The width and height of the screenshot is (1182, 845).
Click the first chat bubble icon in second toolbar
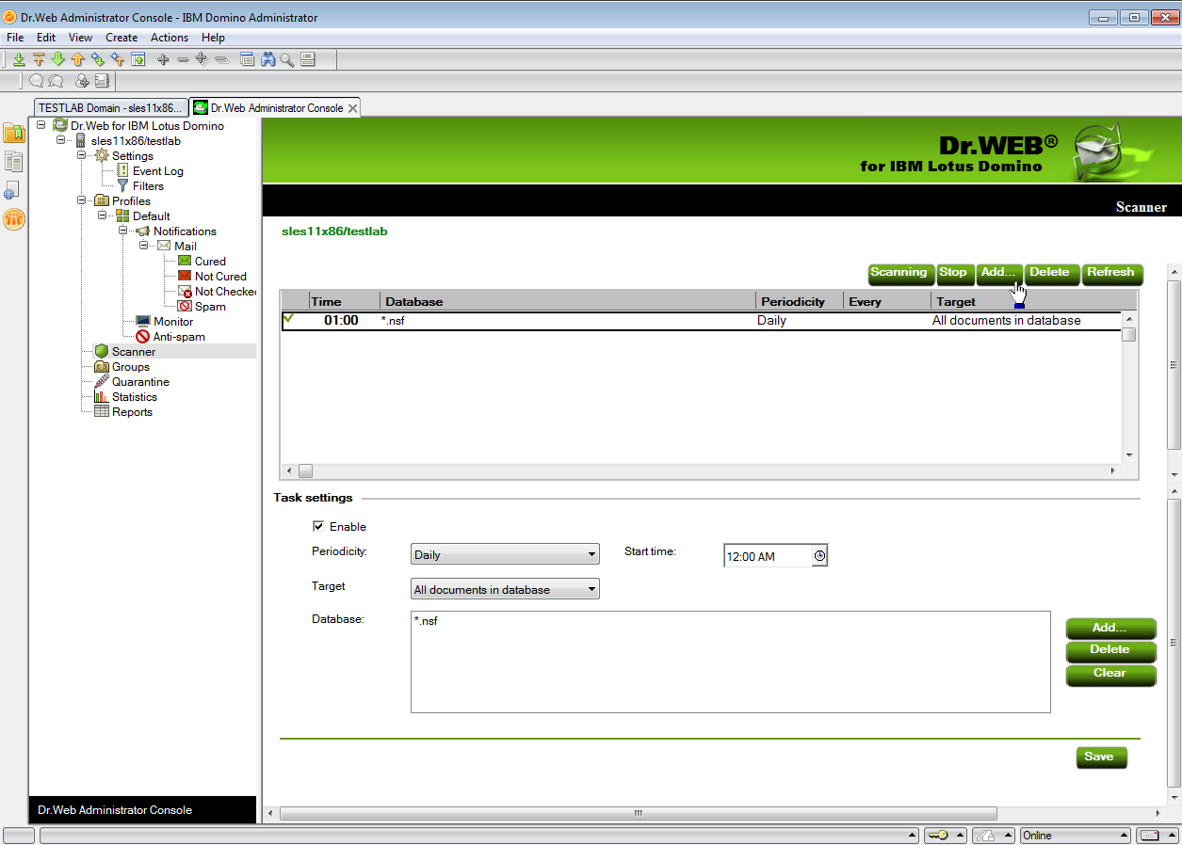pos(37,81)
